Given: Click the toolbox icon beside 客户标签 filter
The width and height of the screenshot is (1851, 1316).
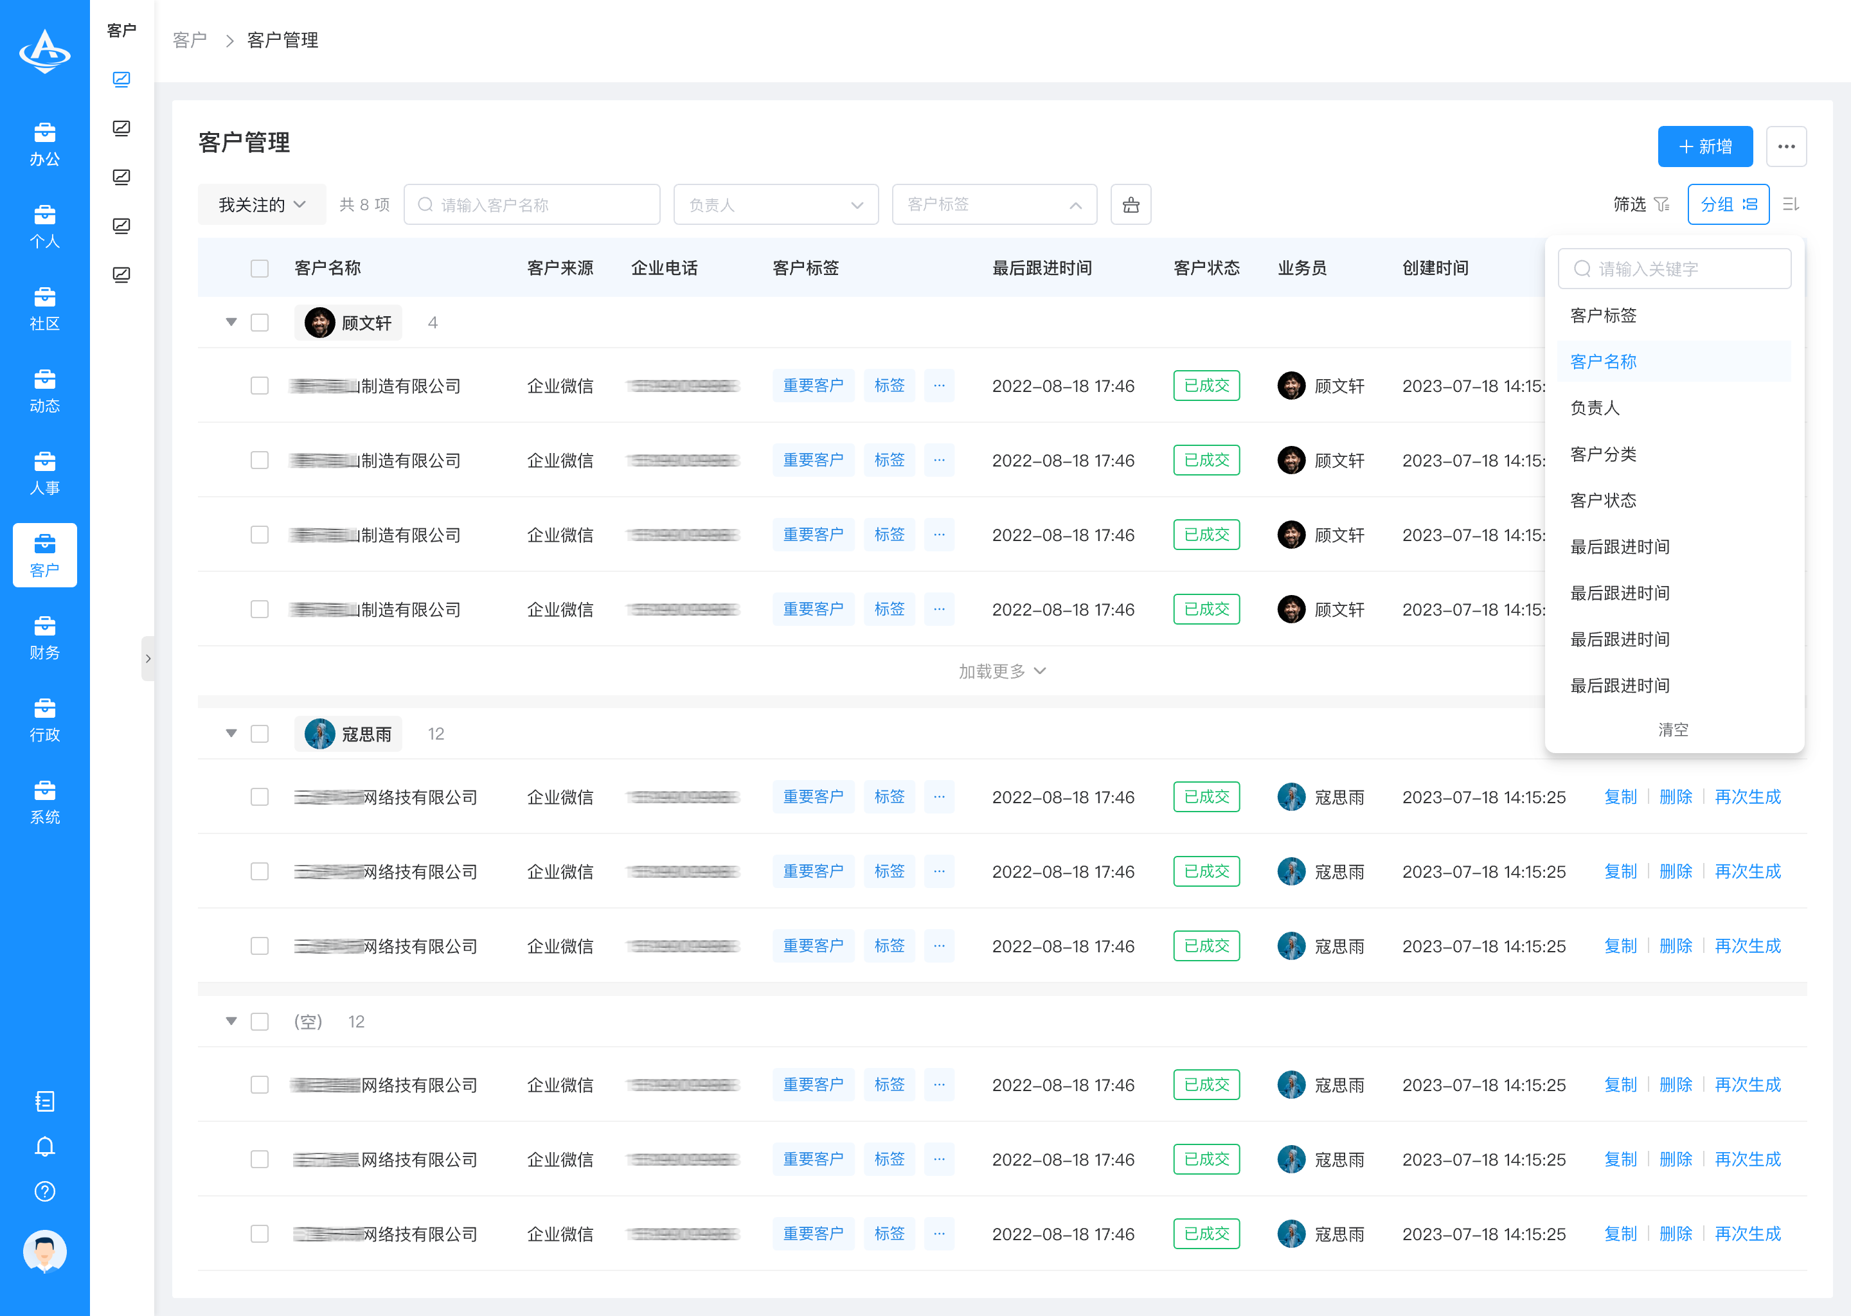Looking at the screenshot, I should (x=1131, y=204).
